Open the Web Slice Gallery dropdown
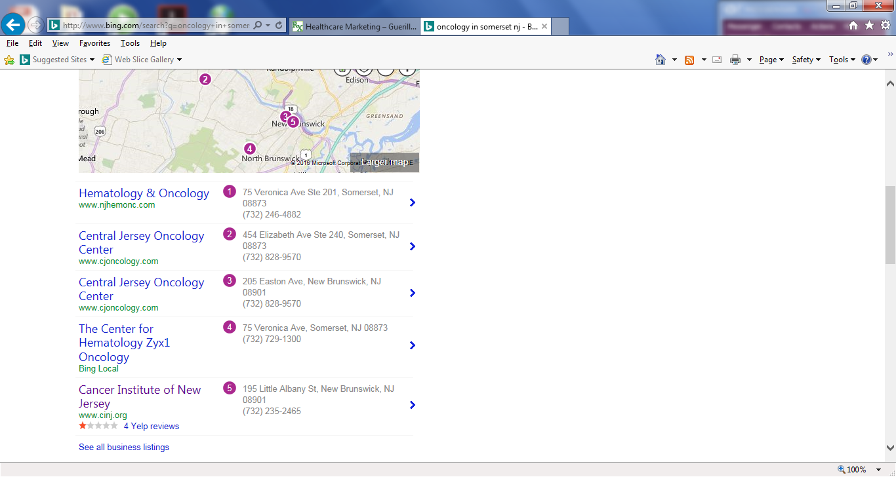The width and height of the screenshot is (896, 477). [x=142, y=60]
